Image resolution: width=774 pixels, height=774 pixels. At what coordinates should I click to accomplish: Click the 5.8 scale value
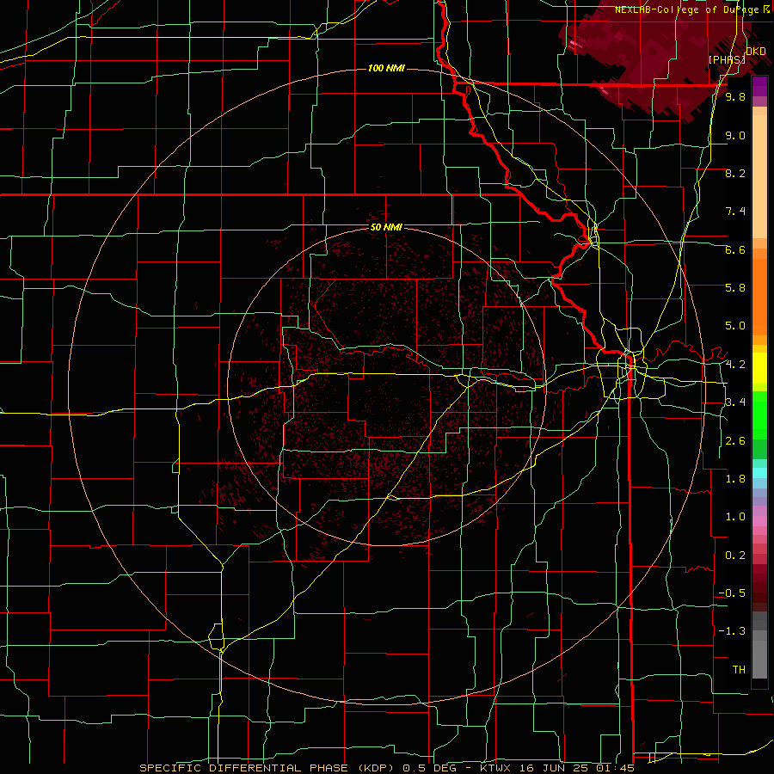(735, 288)
